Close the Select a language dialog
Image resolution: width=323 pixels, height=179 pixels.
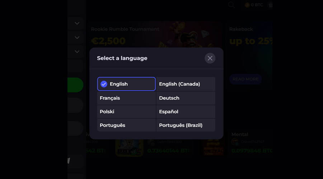[210, 58]
